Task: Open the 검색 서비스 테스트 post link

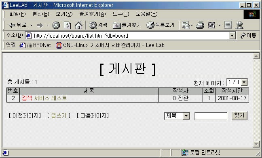Action: tap(44, 98)
